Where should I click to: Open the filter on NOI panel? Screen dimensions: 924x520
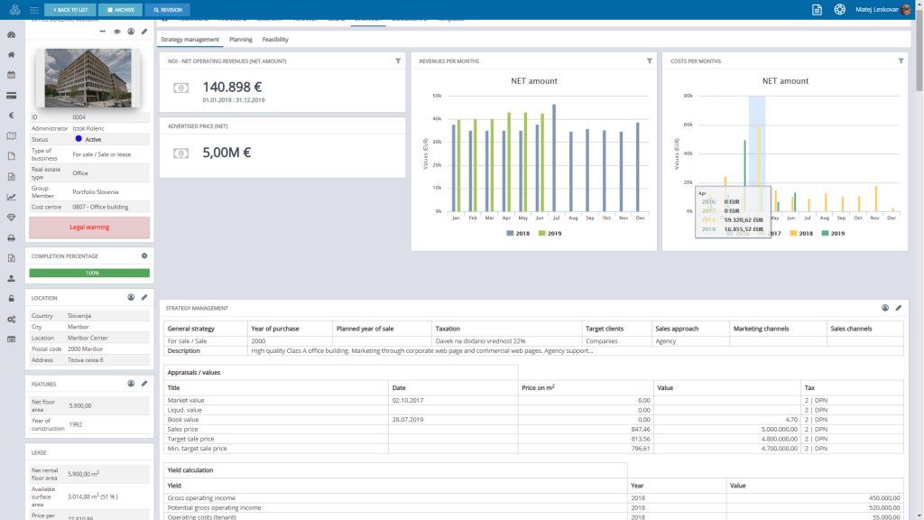pos(397,60)
